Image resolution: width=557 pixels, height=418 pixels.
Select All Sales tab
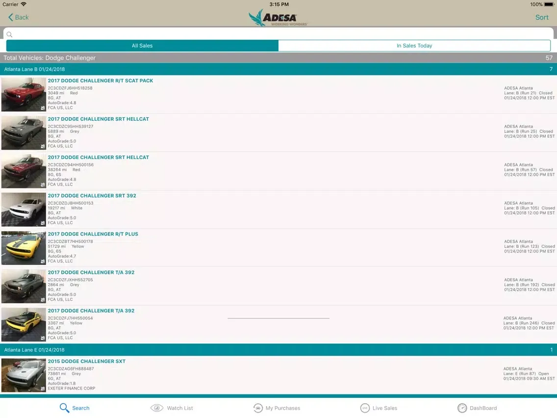click(x=142, y=46)
